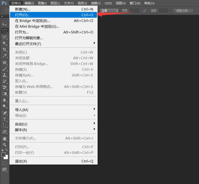Select the Crop tool
199x184 pixels.
[x=4, y=49]
